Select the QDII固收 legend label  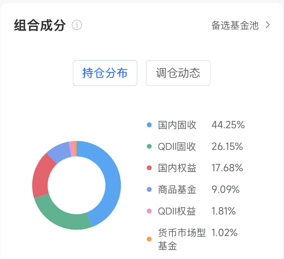[177, 146]
